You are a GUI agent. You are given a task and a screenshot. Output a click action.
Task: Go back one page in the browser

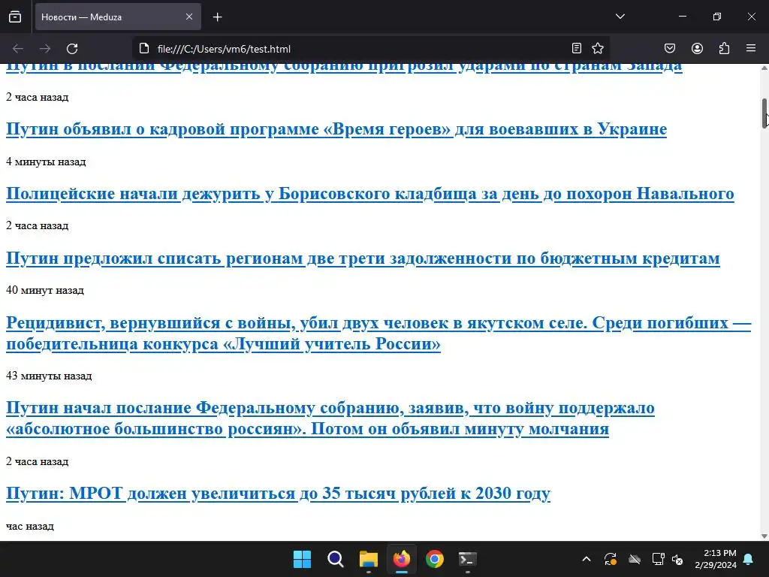pos(18,49)
